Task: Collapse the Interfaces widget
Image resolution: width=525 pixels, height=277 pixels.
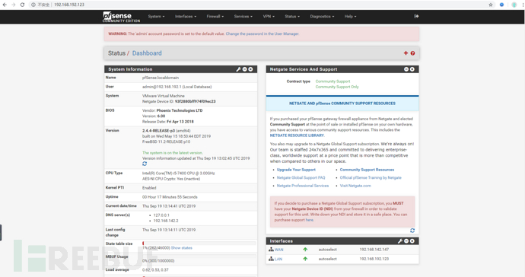Action: [x=406, y=240]
